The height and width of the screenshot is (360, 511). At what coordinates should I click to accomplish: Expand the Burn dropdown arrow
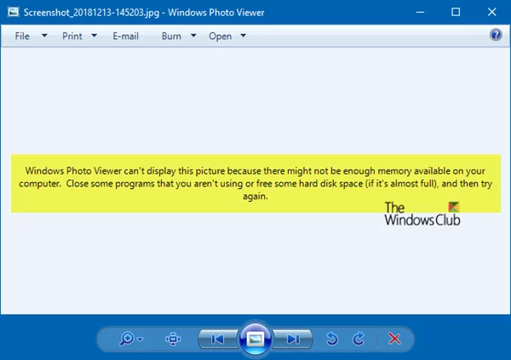pos(193,35)
